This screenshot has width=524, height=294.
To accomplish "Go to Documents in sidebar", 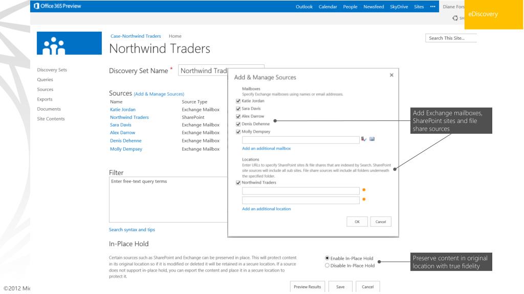I will coord(49,109).
